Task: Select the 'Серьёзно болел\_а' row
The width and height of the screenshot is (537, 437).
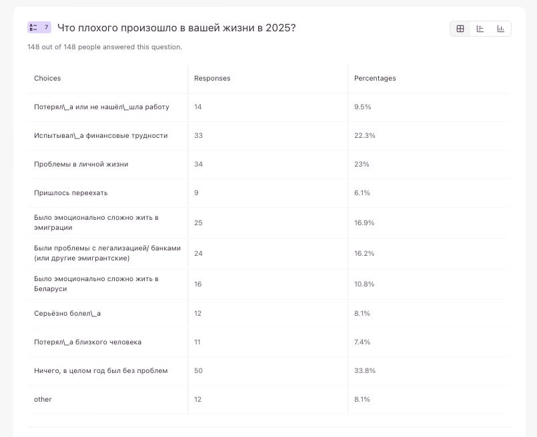Action: click(x=67, y=313)
